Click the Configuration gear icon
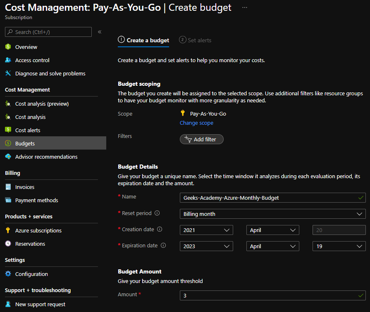The width and height of the screenshot is (370, 312). coord(8,274)
